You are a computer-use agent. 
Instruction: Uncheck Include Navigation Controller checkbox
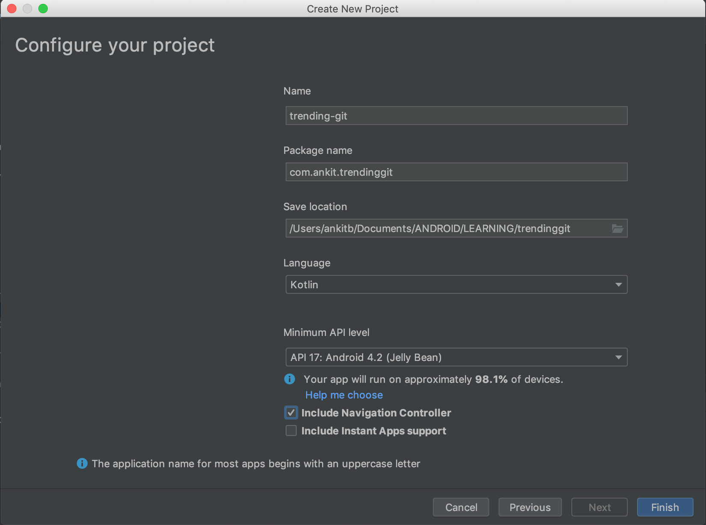[x=291, y=413]
